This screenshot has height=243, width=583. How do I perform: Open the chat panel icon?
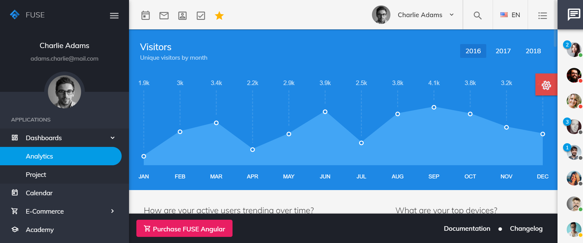point(574,14)
